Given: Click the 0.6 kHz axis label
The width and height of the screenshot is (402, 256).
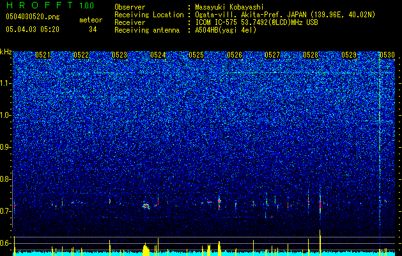Looking at the screenshot, I should pyautogui.click(x=5, y=243).
